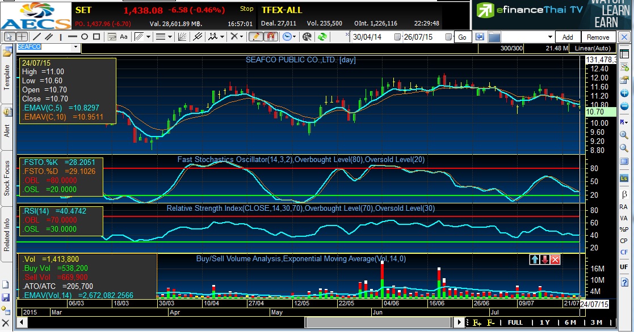
Task: Click the F+ zoom icon
Action: point(477,322)
